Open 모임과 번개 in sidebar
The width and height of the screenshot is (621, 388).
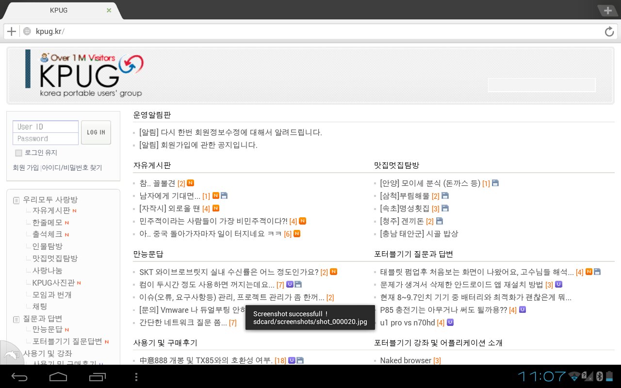[52, 294]
